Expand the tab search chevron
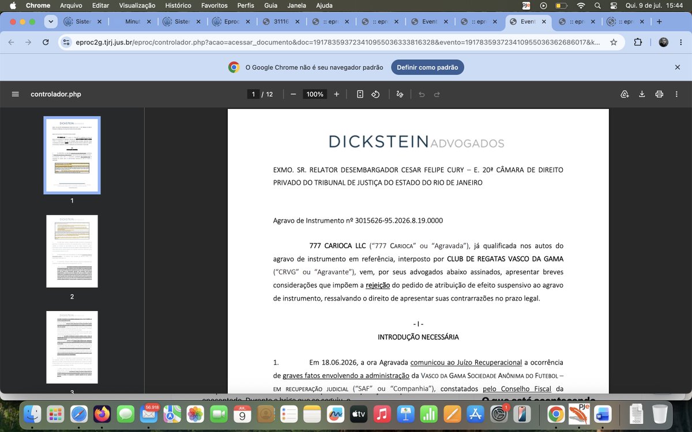The width and height of the screenshot is (692, 432). click(x=51, y=22)
